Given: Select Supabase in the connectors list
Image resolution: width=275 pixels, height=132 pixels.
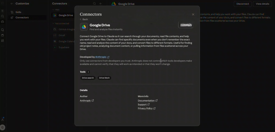Looking at the screenshot, I should click(x=63, y=47).
